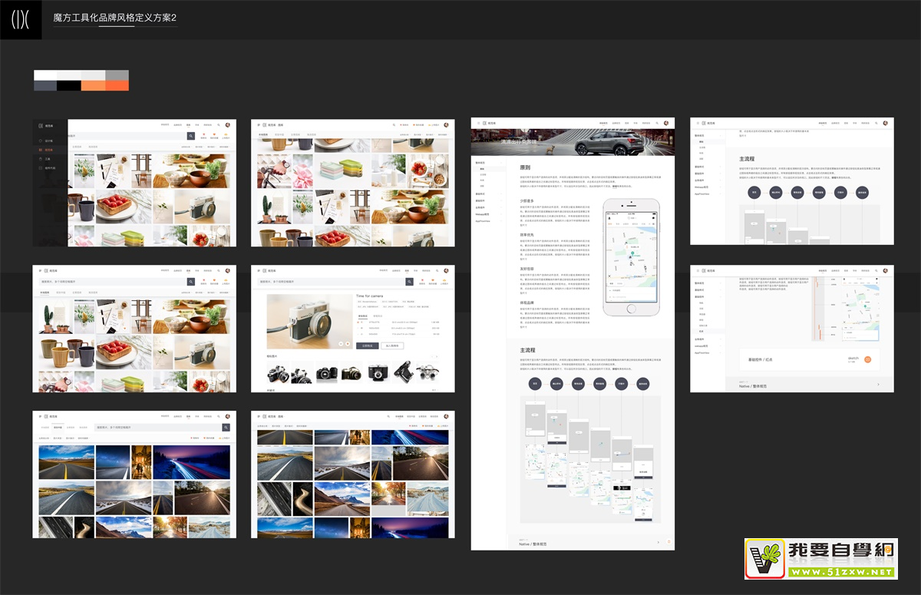This screenshot has width=921, height=595.
Task: Click search magnifier in car banner page header
Action: pyautogui.click(x=657, y=123)
